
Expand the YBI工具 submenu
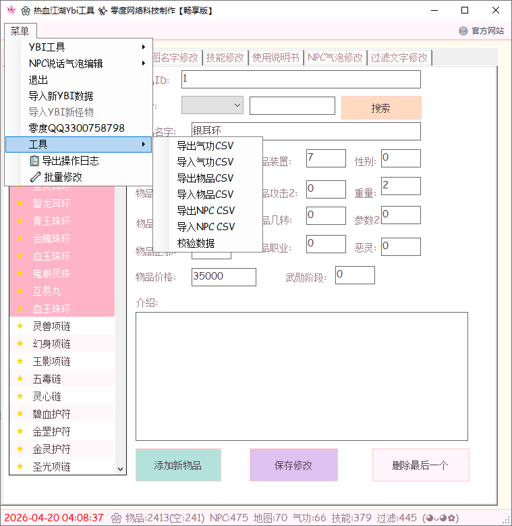(x=79, y=47)
